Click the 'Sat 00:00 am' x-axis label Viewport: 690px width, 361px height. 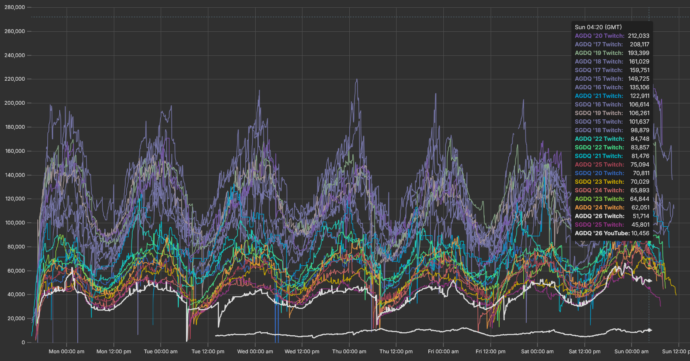pyautogui.click(x=537, y=352)
